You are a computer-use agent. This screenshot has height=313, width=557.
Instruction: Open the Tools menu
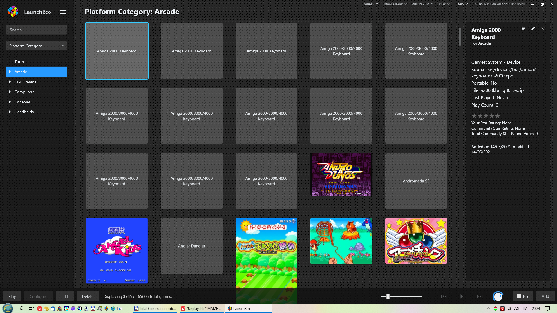461,4
